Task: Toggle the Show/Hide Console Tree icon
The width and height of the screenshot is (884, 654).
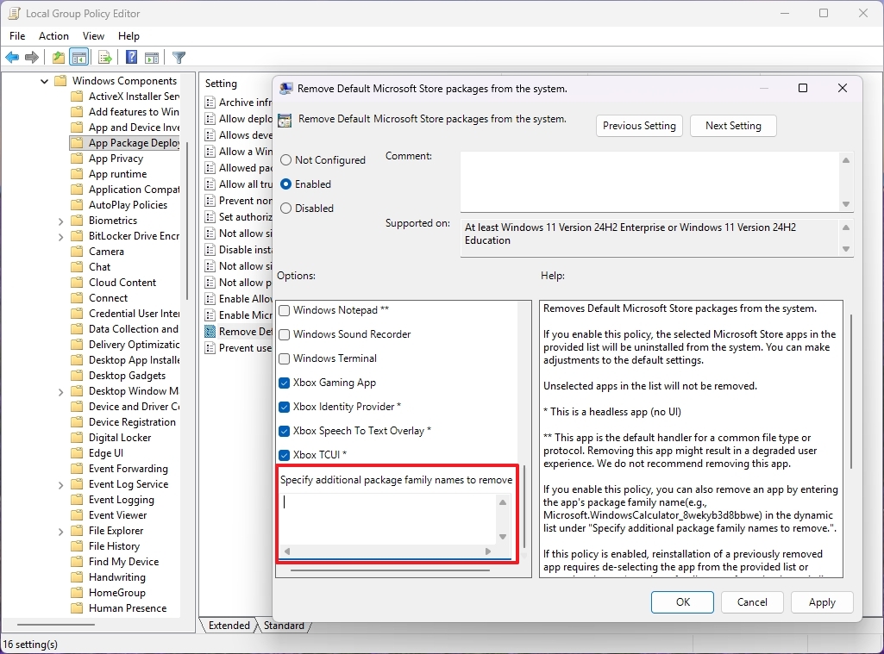Action: pos(78,57)
